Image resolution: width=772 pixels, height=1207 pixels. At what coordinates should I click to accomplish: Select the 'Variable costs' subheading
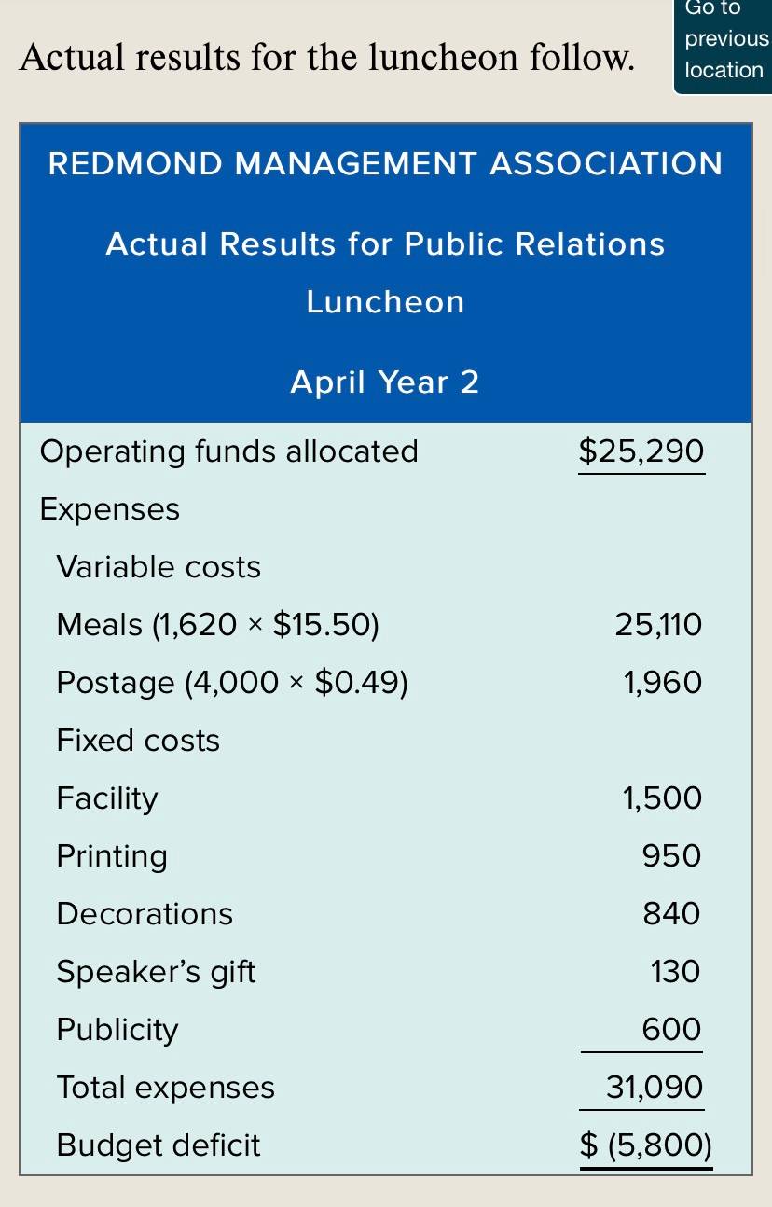pos(159,567)
